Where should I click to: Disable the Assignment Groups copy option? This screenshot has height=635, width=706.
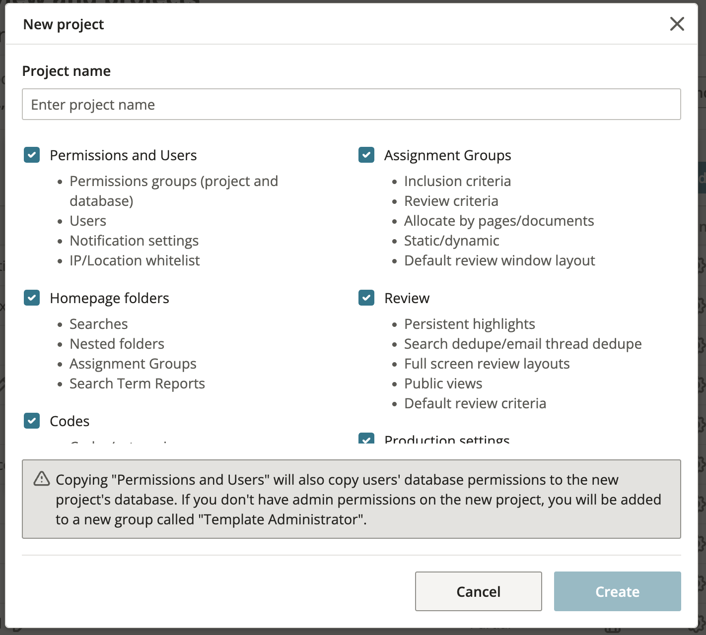[366, 155]
